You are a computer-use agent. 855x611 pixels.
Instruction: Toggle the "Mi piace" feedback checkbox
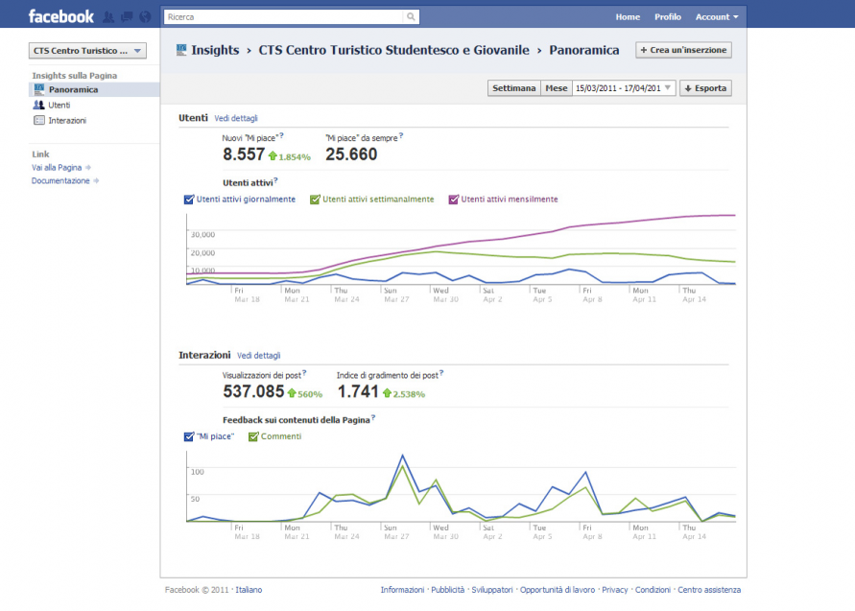(x=189, y=436)
